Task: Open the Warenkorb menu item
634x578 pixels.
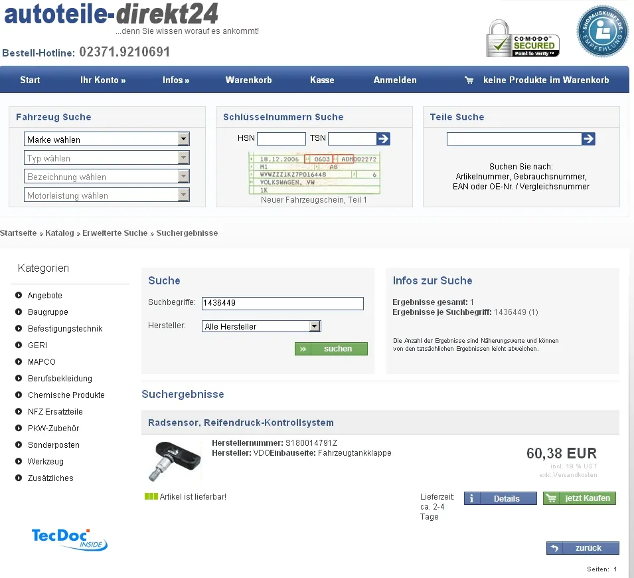Action: 248,80
